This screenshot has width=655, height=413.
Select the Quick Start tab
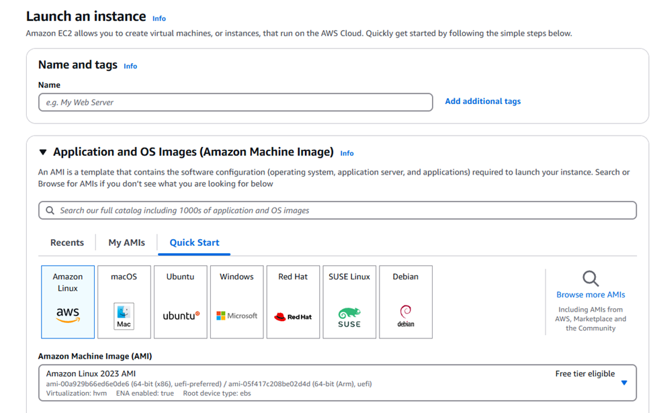click(194, 242)
